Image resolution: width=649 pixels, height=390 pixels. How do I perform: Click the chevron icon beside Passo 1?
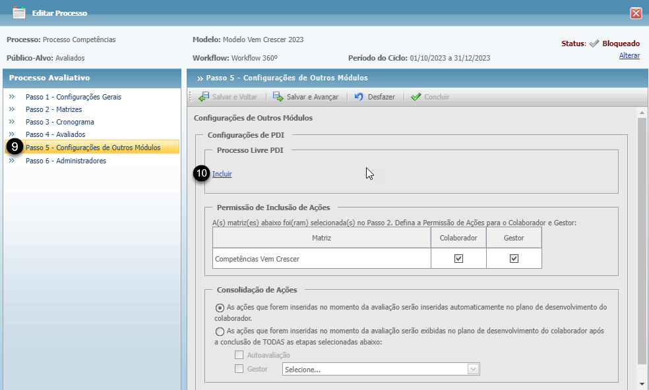pyautogui.click(x=12, y=97)
